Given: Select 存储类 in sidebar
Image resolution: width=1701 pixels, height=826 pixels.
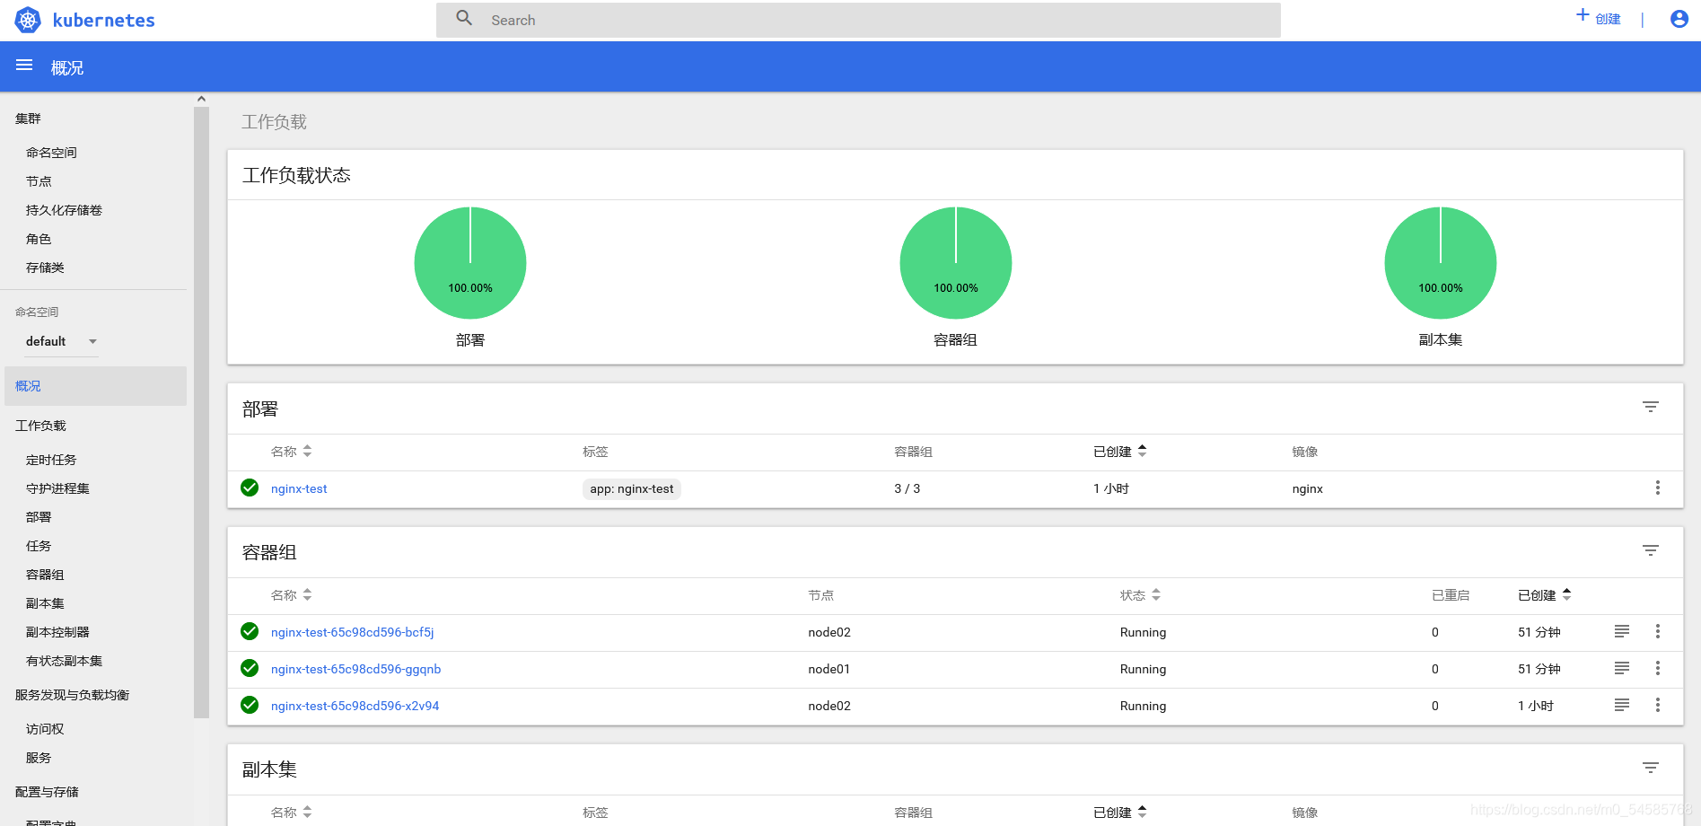Looking at the screenshot, I should pyautogui.click(x=45, y=268).
